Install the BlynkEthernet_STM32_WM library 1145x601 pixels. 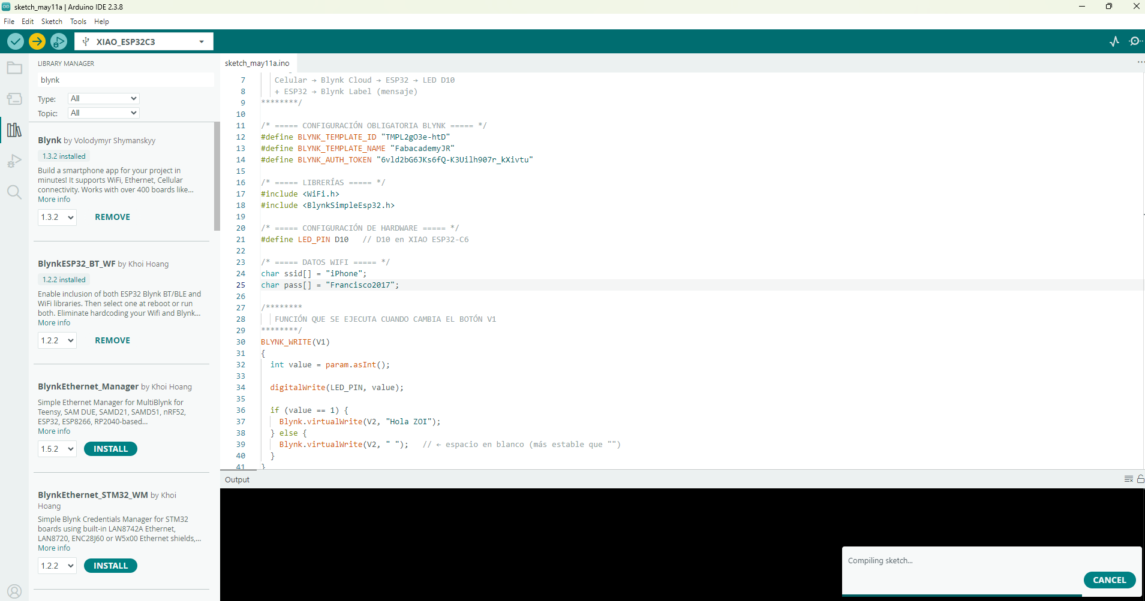[110, 566]
